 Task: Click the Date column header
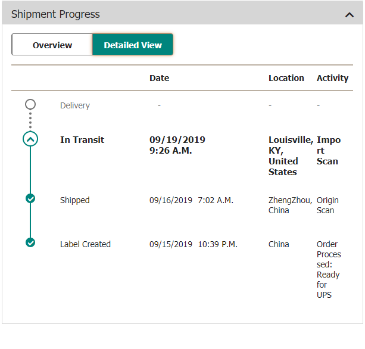click(159, 78)
